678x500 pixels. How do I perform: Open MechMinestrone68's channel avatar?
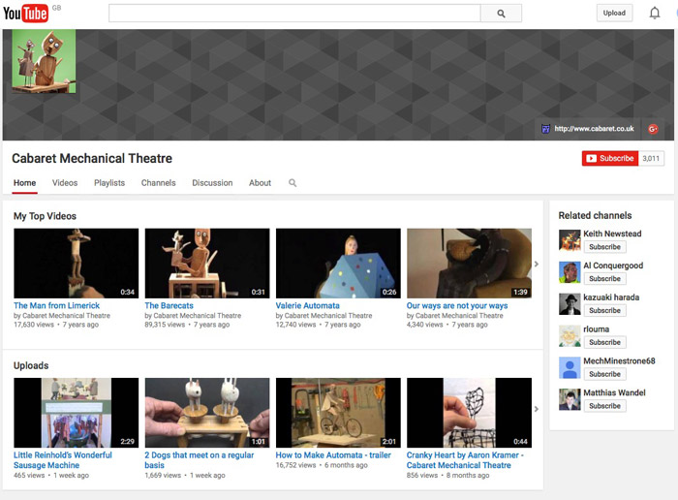[570, 368]
